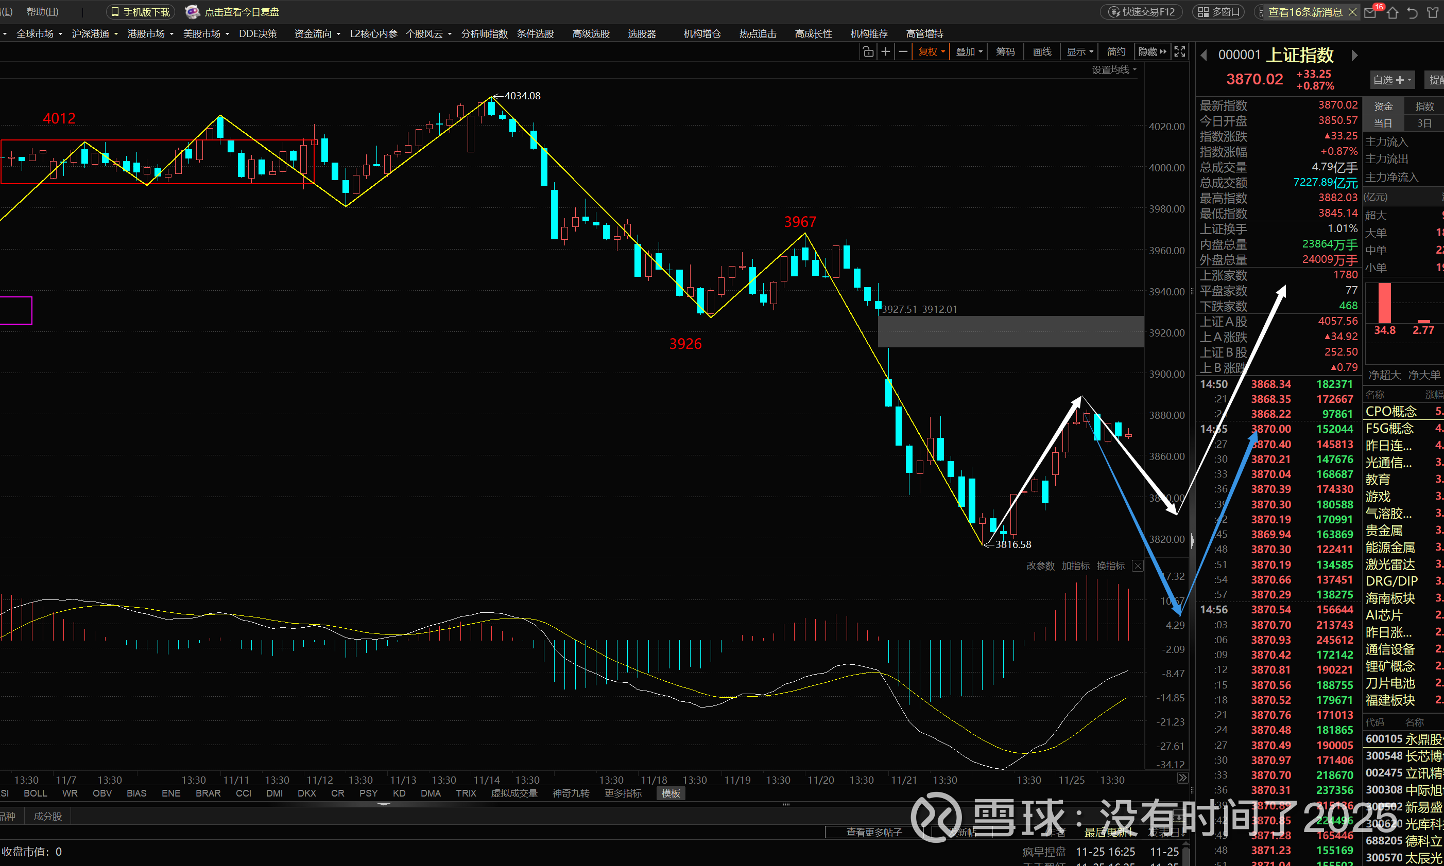The width and height of the screenshot is (1444, 866).
Task: Open 设置均线 dropdown
Action: click(x=1114, y=70)
